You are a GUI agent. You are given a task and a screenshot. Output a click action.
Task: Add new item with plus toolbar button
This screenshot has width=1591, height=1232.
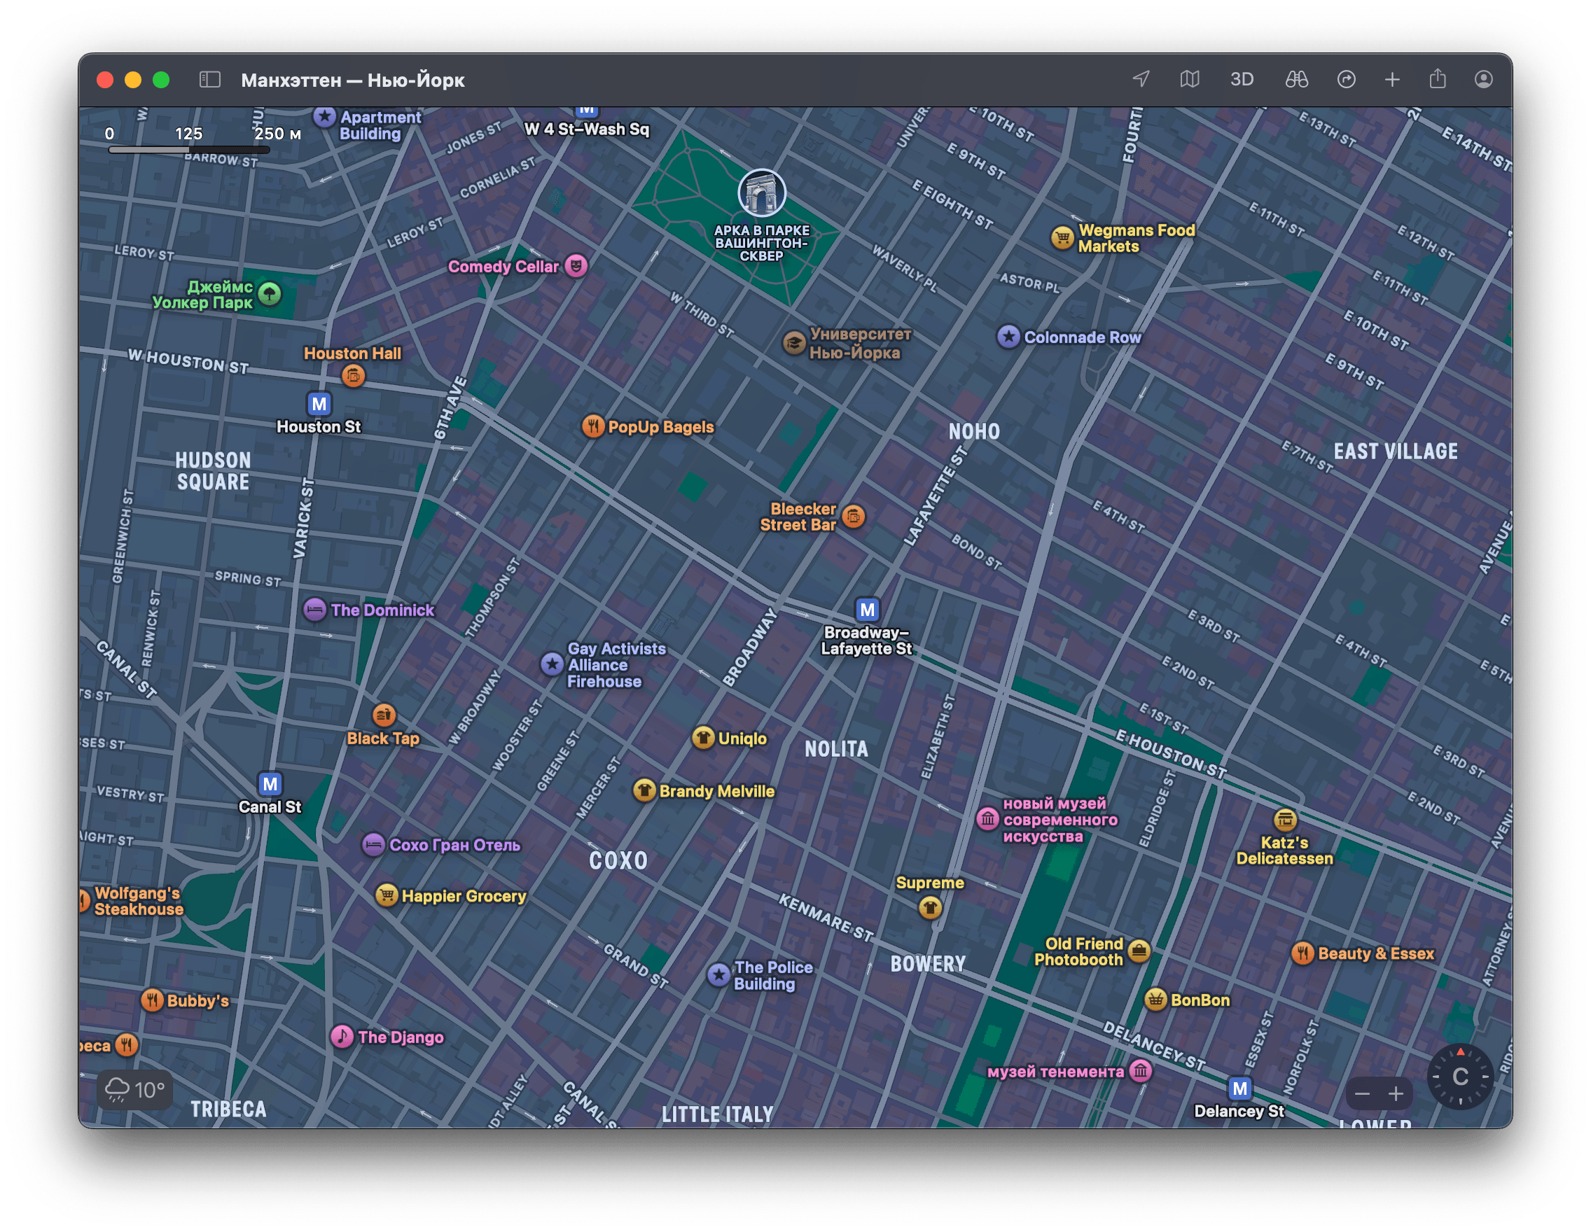coord(1392,78)
